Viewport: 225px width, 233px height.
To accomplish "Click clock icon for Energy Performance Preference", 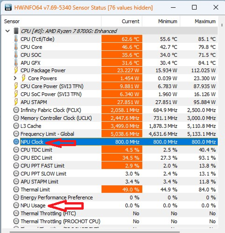I will pyautogui.click(x=16, y=197).
